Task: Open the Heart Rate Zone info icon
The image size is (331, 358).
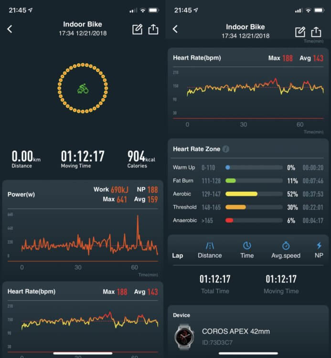Action: tap(226, 149)
